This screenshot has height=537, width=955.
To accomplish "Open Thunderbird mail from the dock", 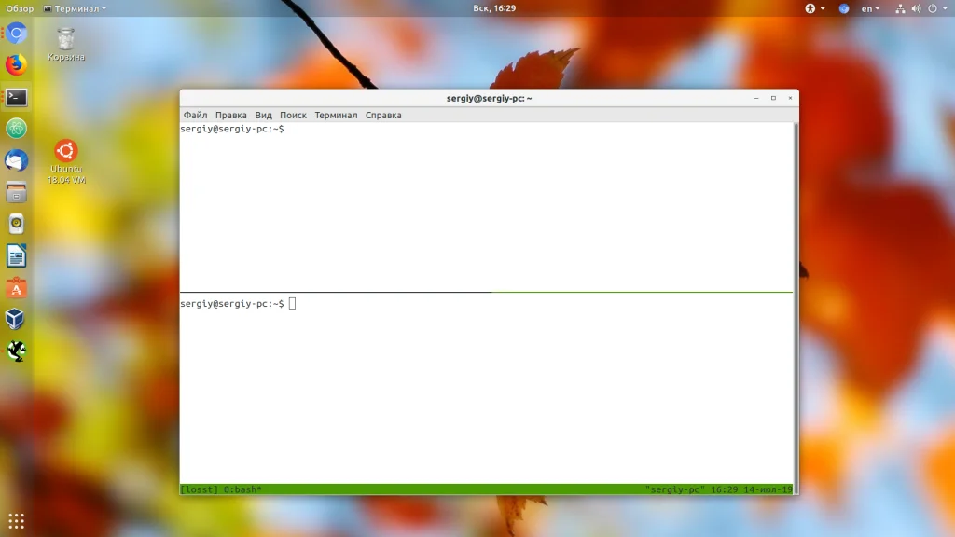I will pyautogui.click(x=17, y=160).
